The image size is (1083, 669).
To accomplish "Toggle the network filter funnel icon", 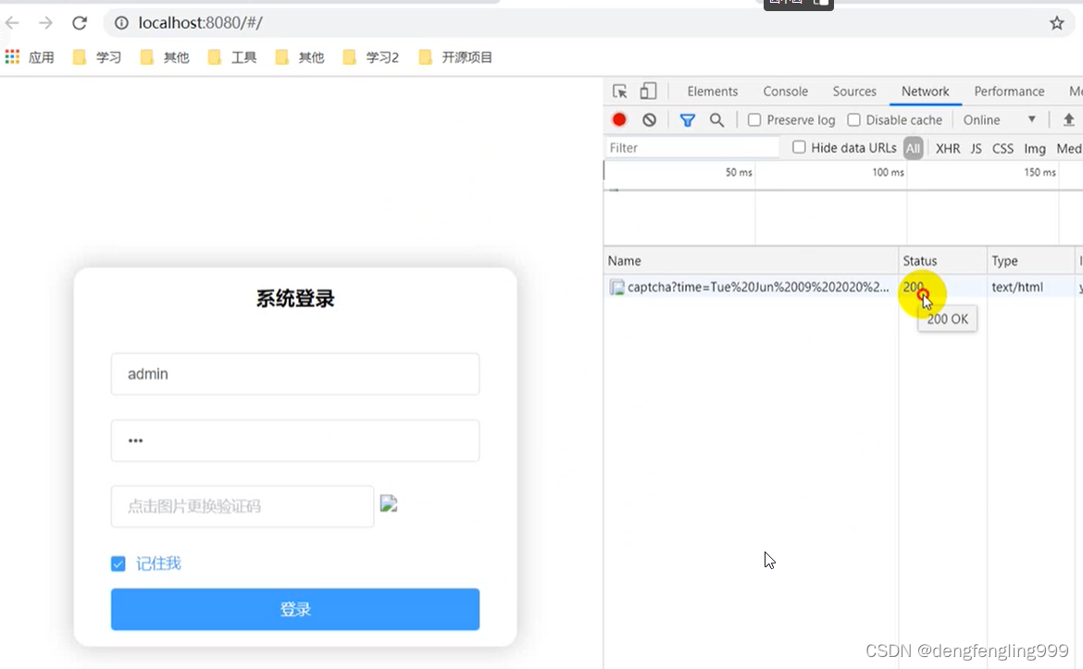I will [x=687, y=120].
